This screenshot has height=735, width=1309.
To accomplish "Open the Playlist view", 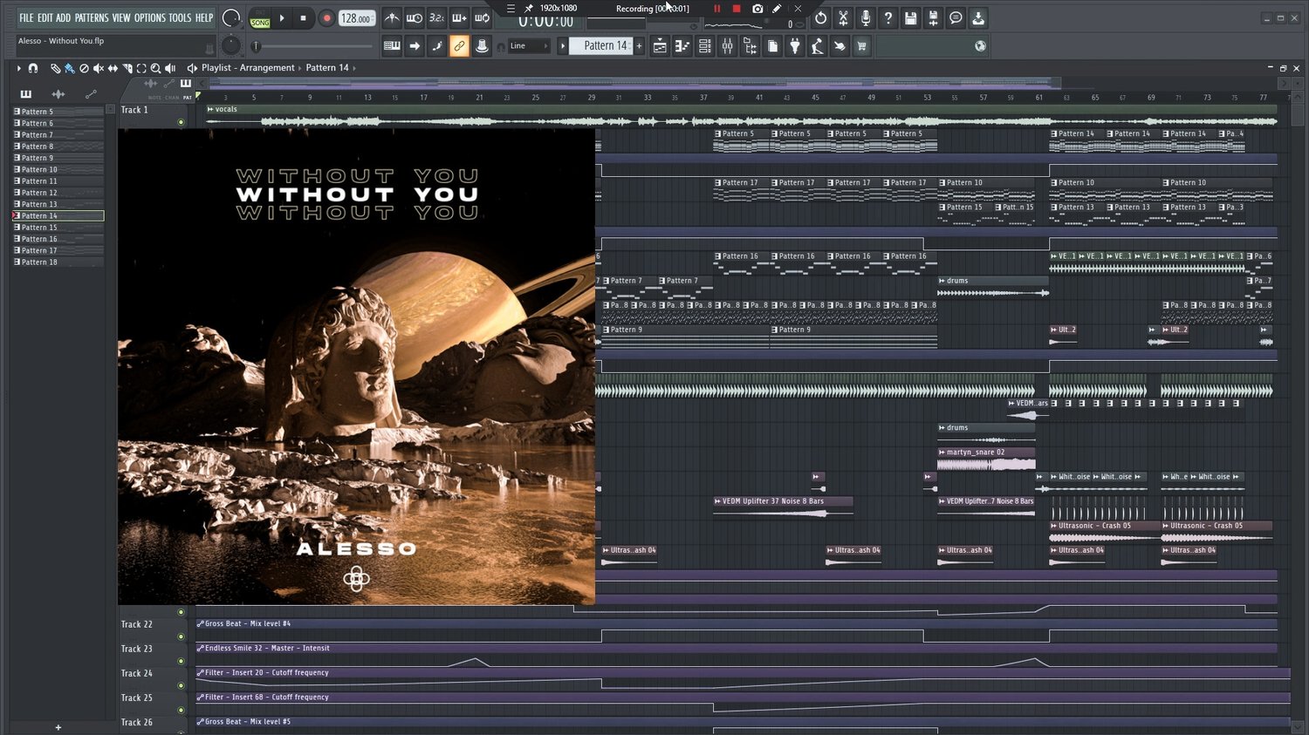I will point(660,46).
